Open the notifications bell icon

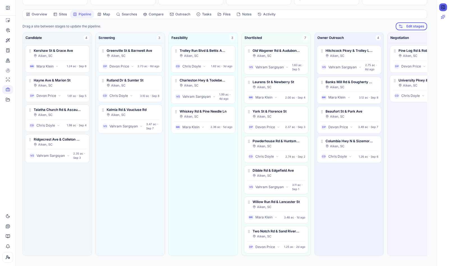point(8,246)
